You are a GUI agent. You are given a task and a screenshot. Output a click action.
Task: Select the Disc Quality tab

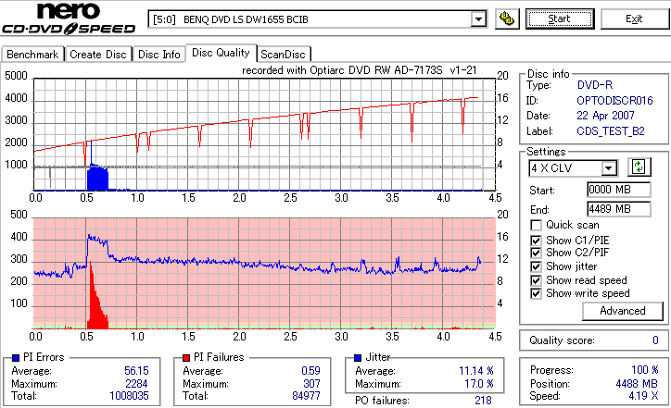pos(221,53)
